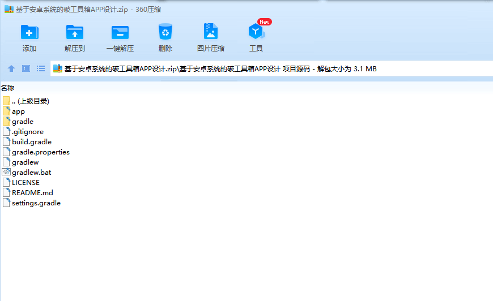
Task: Select the gradle folder
Action: (18, 122)
